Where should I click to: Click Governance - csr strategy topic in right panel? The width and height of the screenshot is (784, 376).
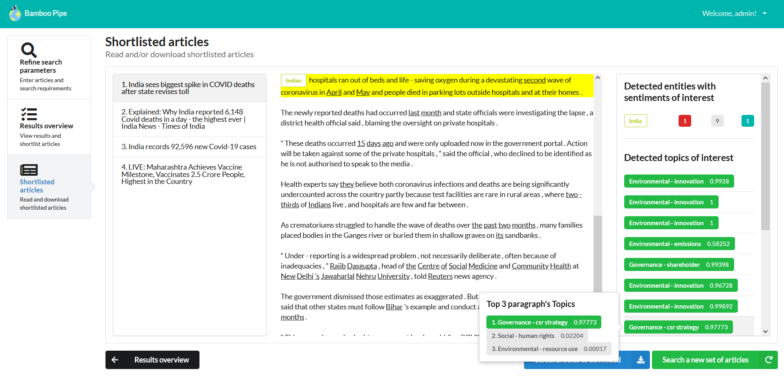tap(678, 327)
